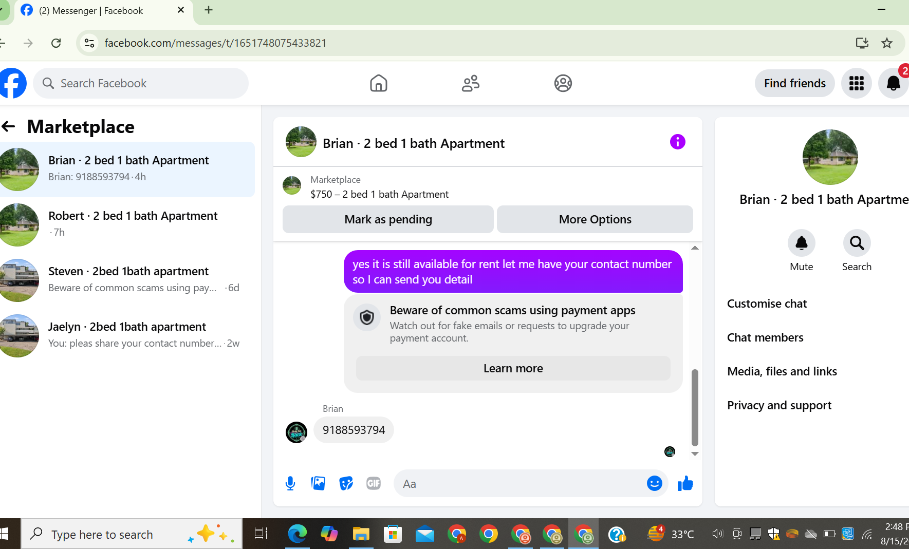Image resolution: width=909 pixels, height=549 pixels.
Task: Click the Facebook logo icon
Action: (12, 83)
